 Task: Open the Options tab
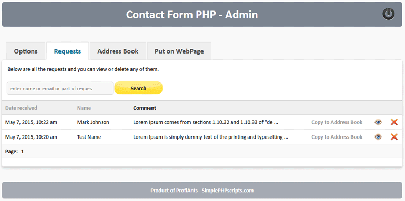tap(26, 51)
